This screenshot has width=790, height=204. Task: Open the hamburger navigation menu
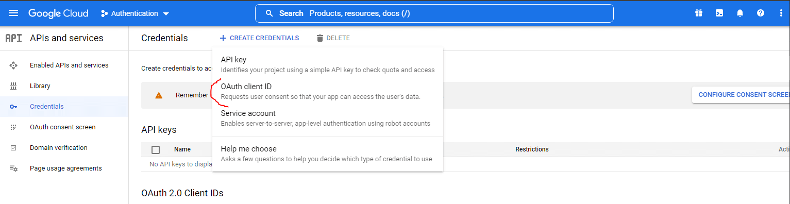(13, 13)
